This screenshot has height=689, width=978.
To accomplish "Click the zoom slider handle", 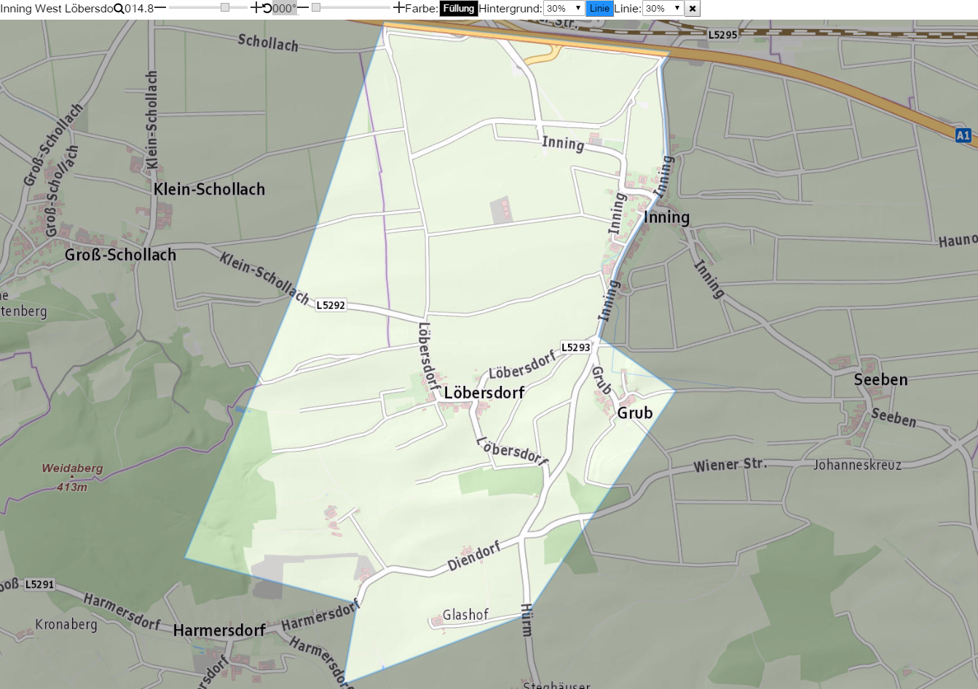I will [x=225, y=7].
